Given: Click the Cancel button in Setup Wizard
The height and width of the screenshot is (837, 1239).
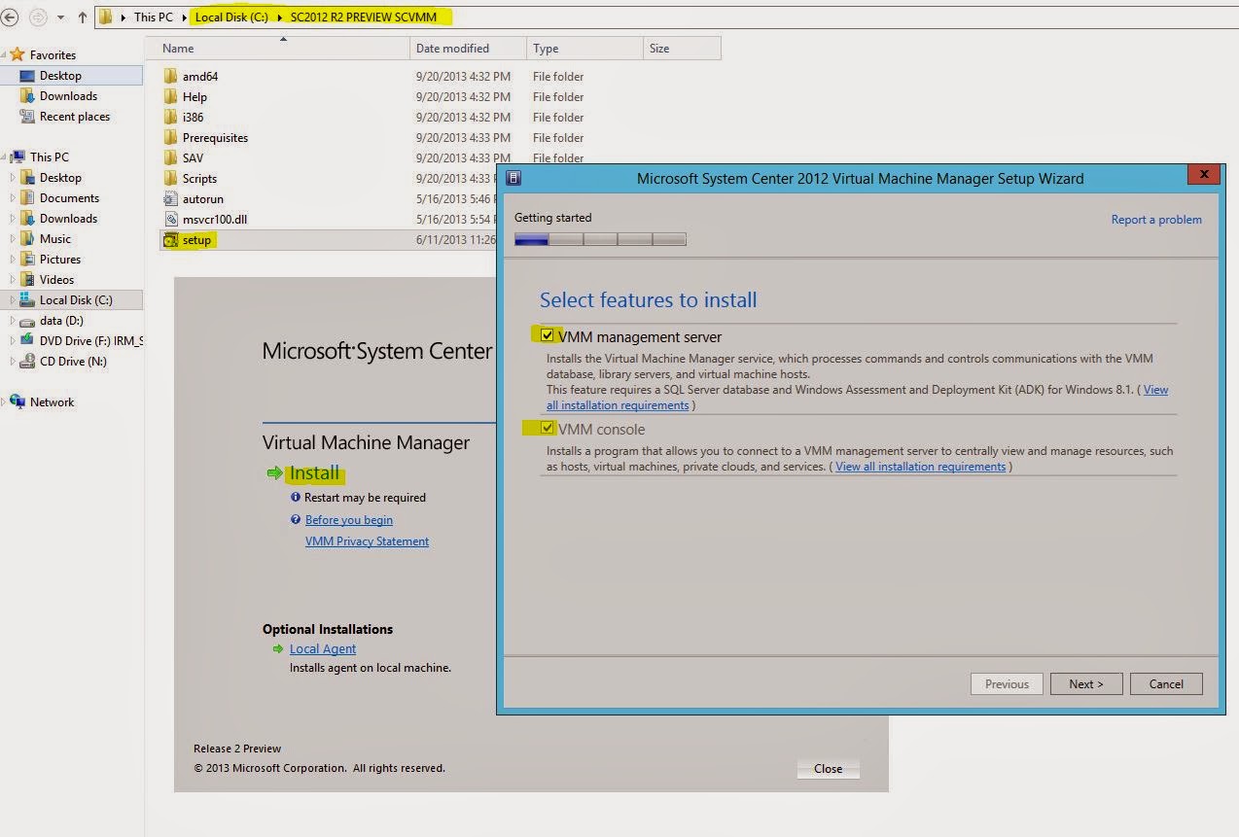Looking at the screenshot, I should tap(1166, 683).
